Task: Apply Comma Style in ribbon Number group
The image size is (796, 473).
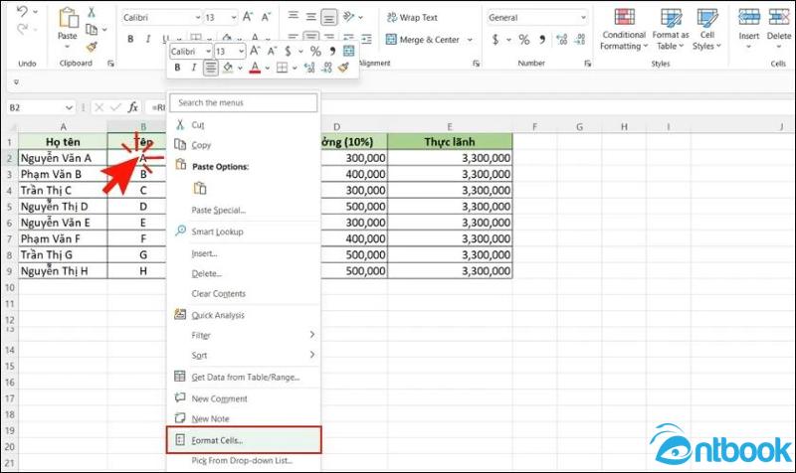Action: (542, 39)
